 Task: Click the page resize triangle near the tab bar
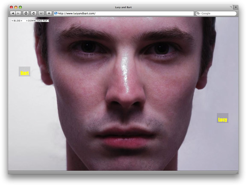(x=231, y=7)
